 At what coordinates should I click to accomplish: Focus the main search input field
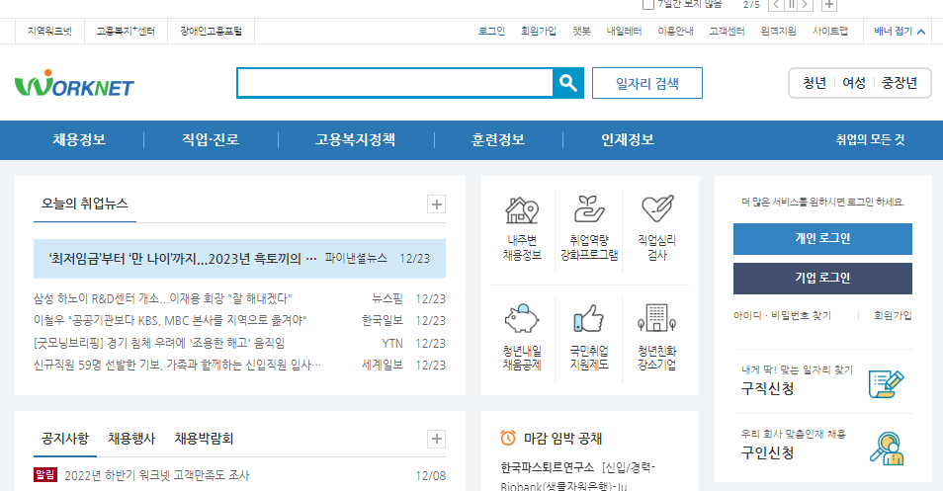click(395, 83)
